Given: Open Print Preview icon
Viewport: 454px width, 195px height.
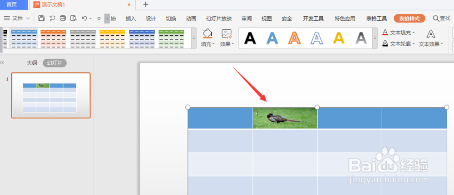Looking at the screenshot, I should [74, 19].
